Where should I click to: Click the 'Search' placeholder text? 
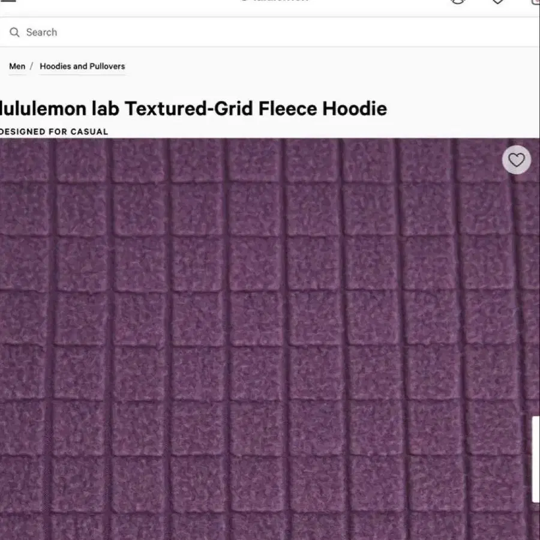(x=41, y=32)
